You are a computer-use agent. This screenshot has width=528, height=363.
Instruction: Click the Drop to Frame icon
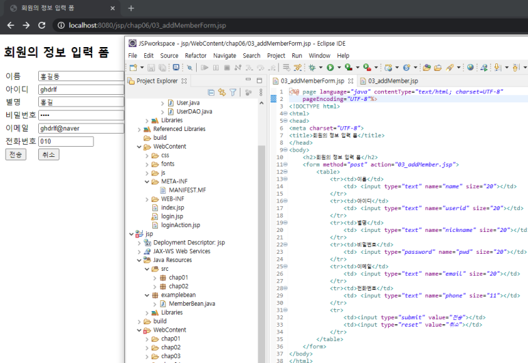(x=286, y=68)
